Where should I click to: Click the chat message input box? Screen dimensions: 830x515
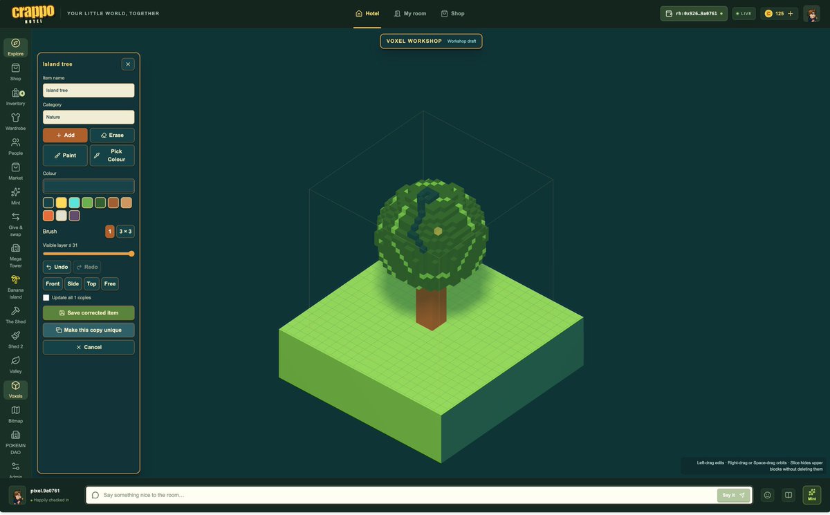click(x=401, y=495)
